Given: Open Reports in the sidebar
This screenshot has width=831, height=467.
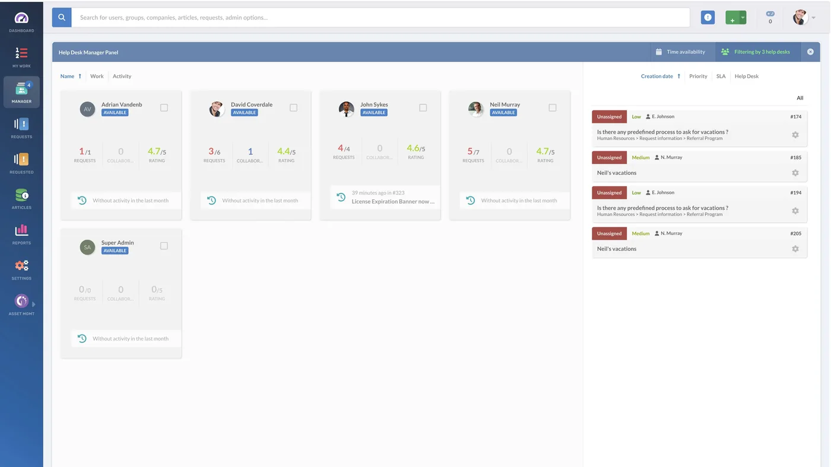Looking at the screenshot, I should 21,234.
